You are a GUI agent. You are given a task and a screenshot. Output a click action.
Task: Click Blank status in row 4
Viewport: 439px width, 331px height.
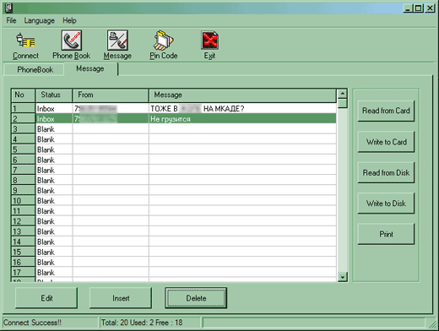coord(54,139)
